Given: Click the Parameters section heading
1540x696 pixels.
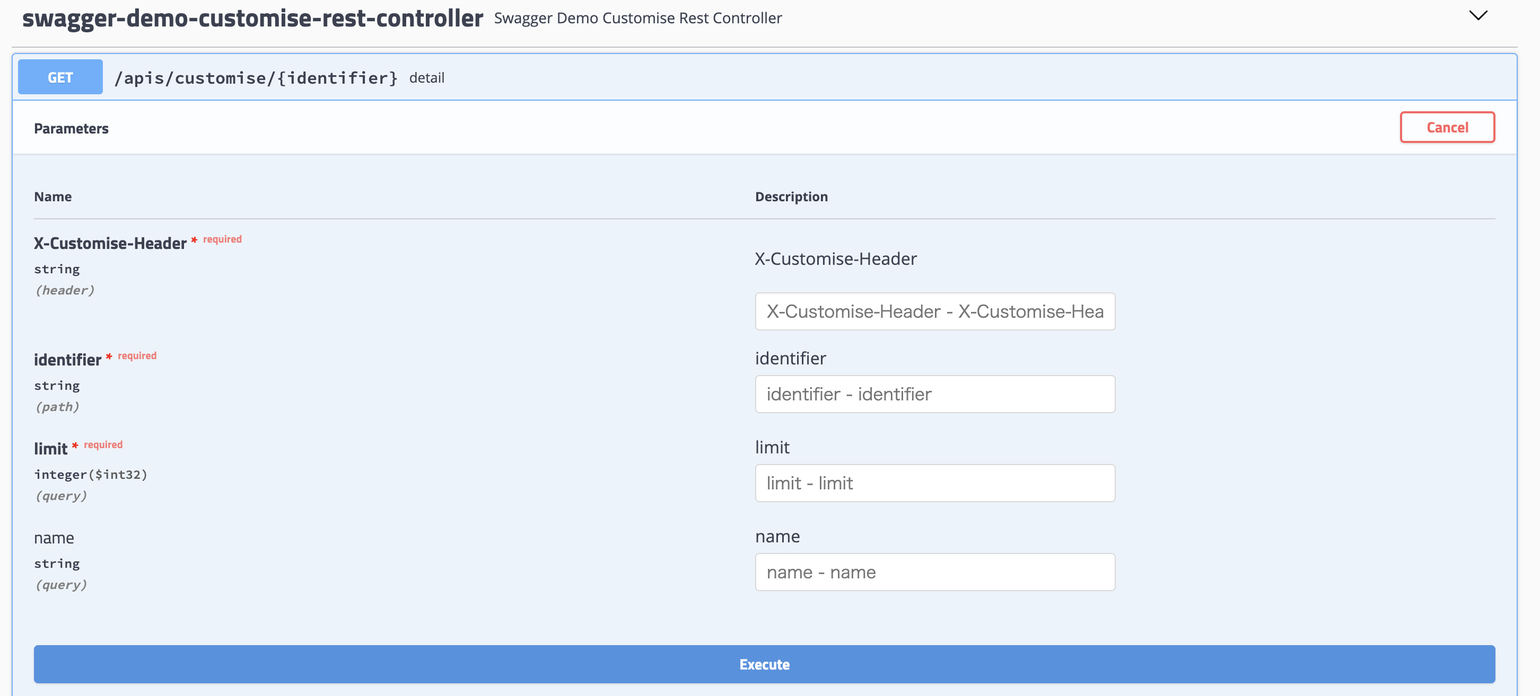Looking at the screenshot, I should click(x=71, y=128).
